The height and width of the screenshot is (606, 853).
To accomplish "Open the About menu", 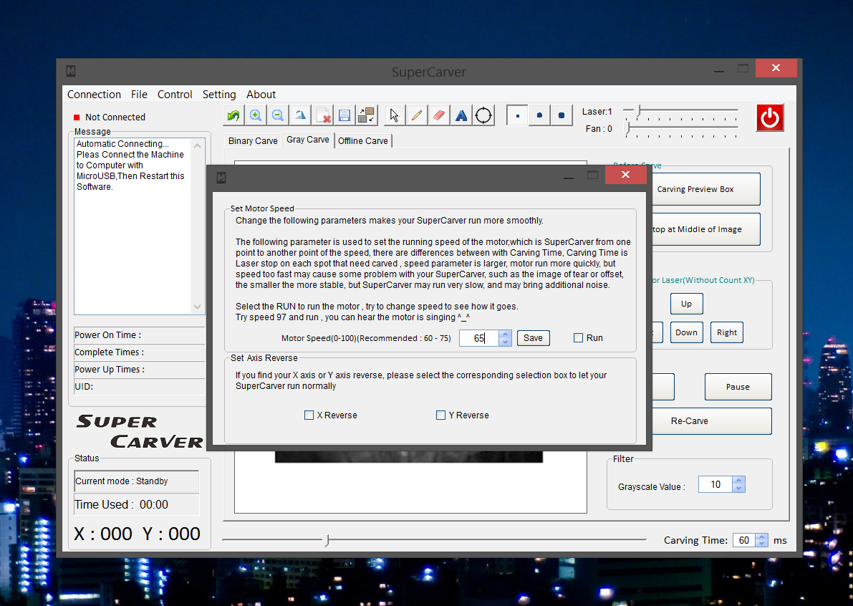I will click(261, 94).
